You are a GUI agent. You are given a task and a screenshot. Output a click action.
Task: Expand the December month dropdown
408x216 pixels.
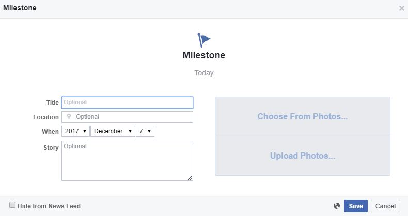[113, 131]
